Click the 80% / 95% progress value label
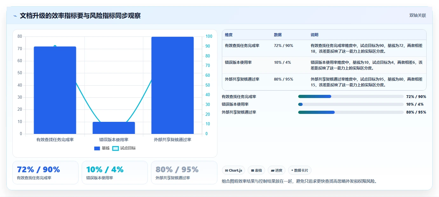The height and width of the screenshot is (197, 439). click(416, 112)
